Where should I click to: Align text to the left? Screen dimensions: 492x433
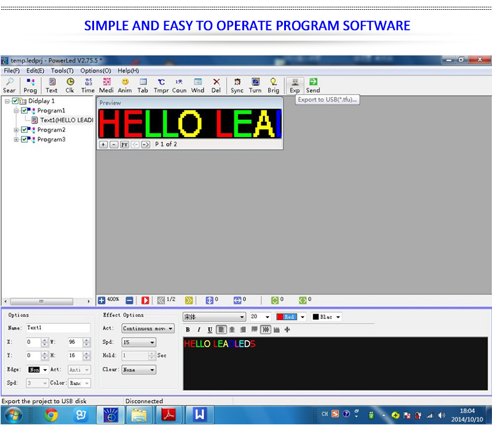point(221,330)
